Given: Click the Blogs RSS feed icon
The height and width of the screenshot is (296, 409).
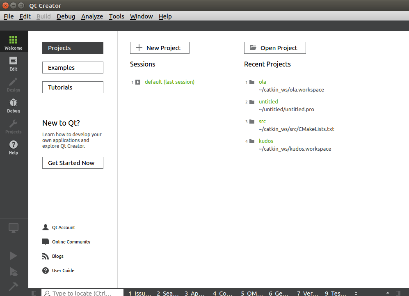Looking at the screenshot, I should pos(46,256).
